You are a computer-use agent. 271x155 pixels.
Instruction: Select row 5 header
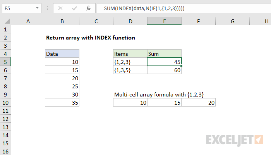5,62
